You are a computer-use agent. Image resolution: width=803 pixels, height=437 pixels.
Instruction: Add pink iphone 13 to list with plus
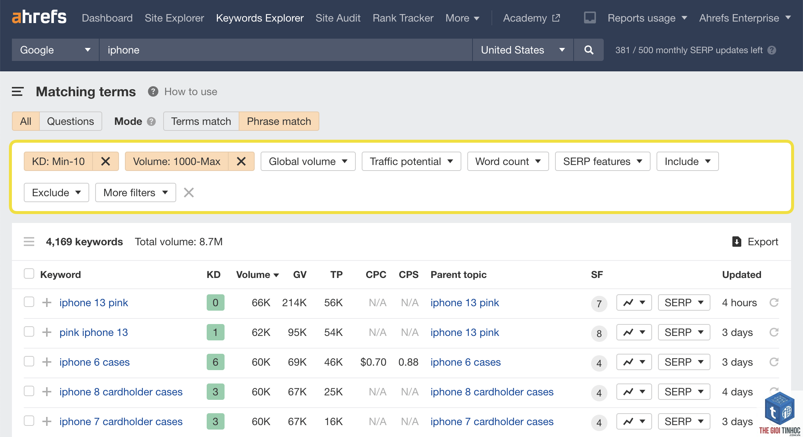click(x=47, y=332)
